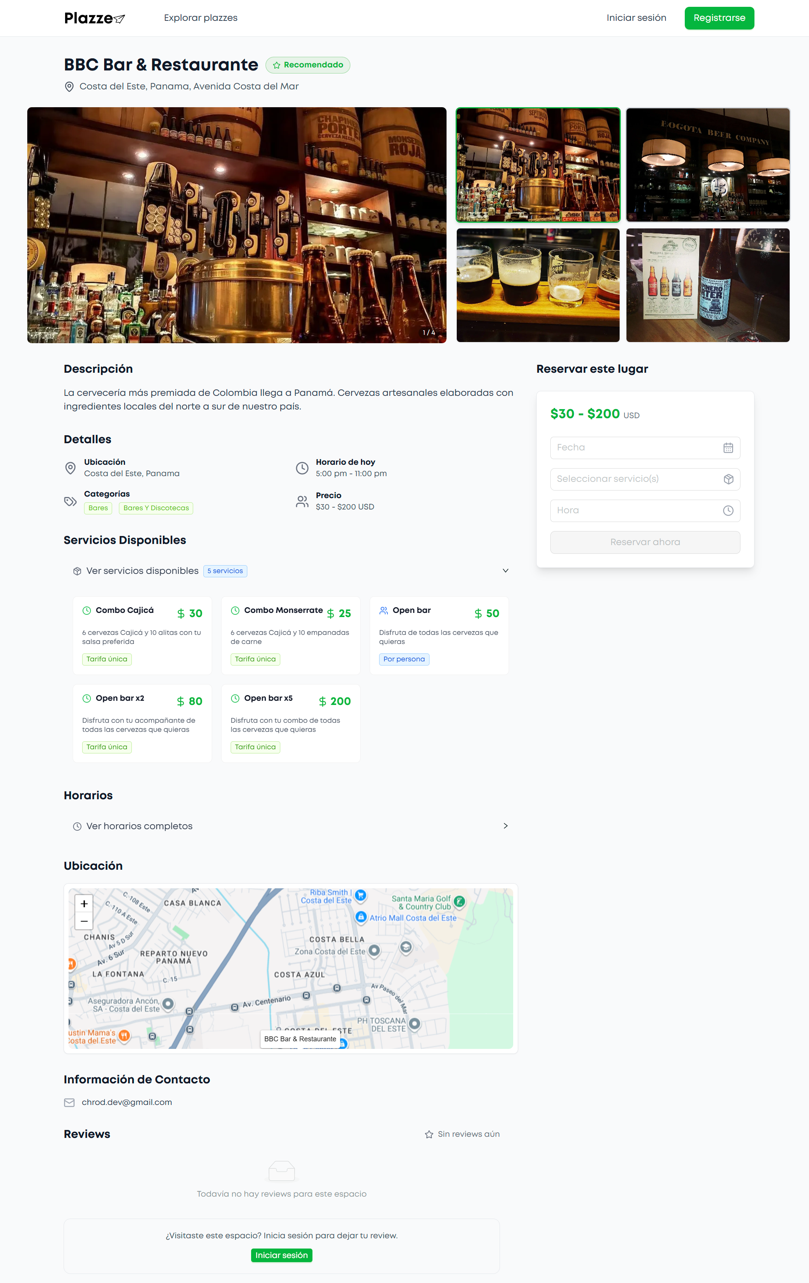Click the clock icon on Open bar x2
809x1283 pixels.
[x=87, y=699]
